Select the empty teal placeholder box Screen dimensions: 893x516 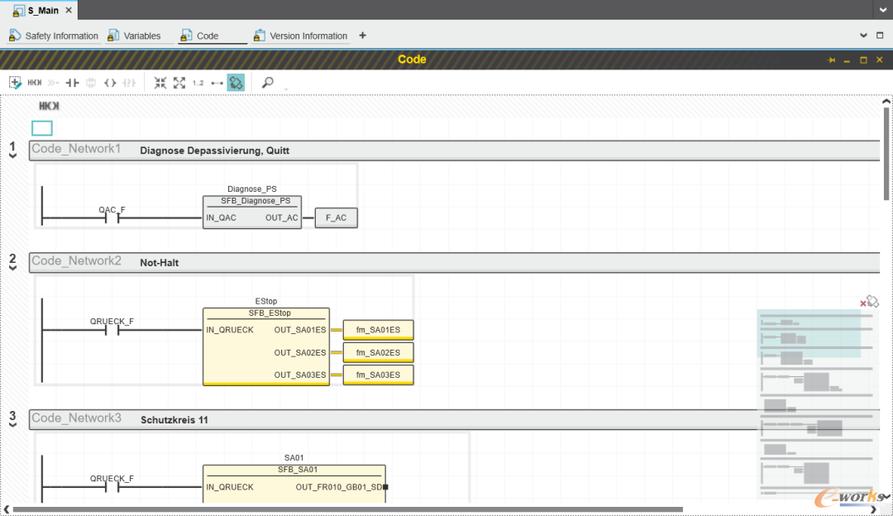pyautogui.click(x=42, y=128)
